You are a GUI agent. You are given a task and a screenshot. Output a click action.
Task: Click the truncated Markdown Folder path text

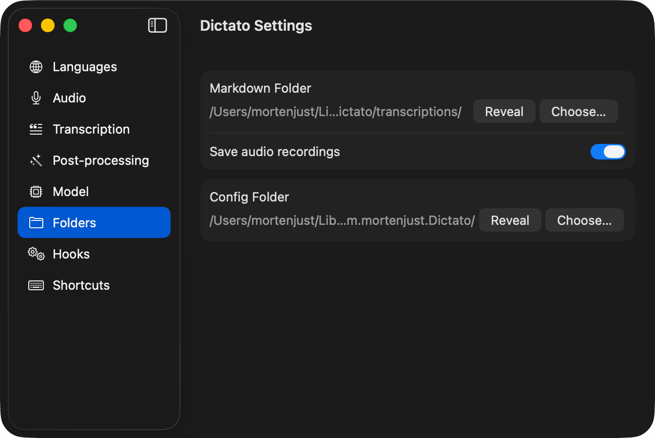pos(335,112)
